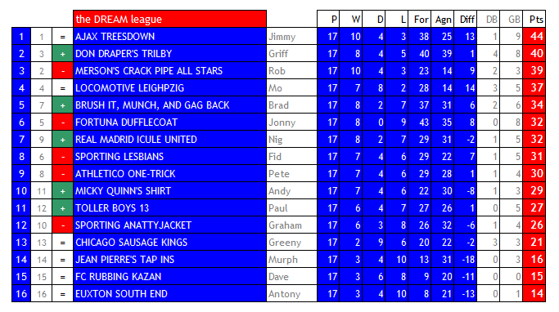Click the red points cell showing 44

tap(534, 36)
